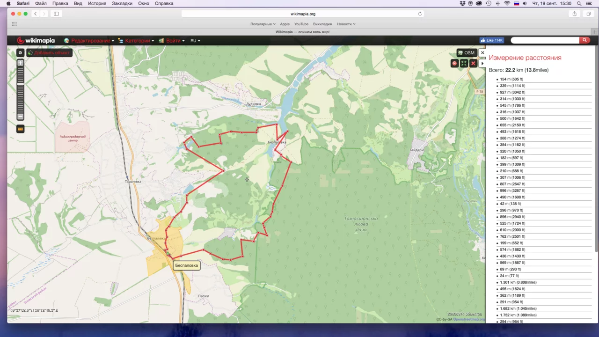Open the YouTube bookmark link
The image size is (599, 337).
[x=301, y=24]
